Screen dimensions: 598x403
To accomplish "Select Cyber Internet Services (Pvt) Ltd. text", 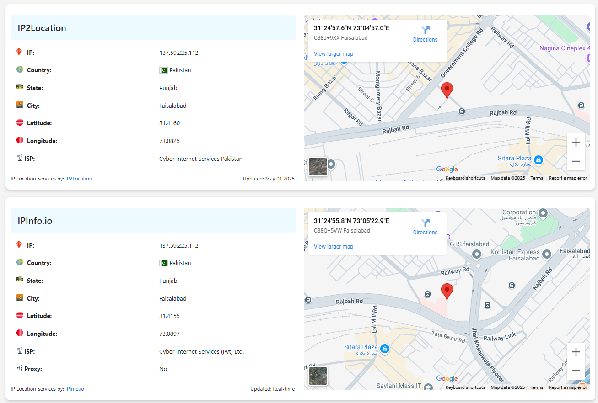I will (202, 352).
